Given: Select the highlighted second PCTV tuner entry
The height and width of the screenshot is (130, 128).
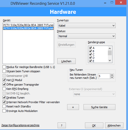Looking at the screenshot, I should tap(28, 28).
